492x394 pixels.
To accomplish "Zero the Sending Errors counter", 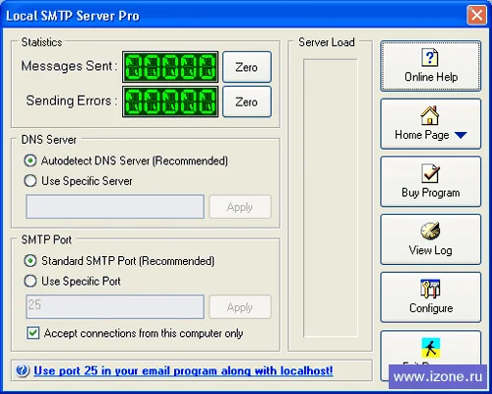I will (247, 101).
